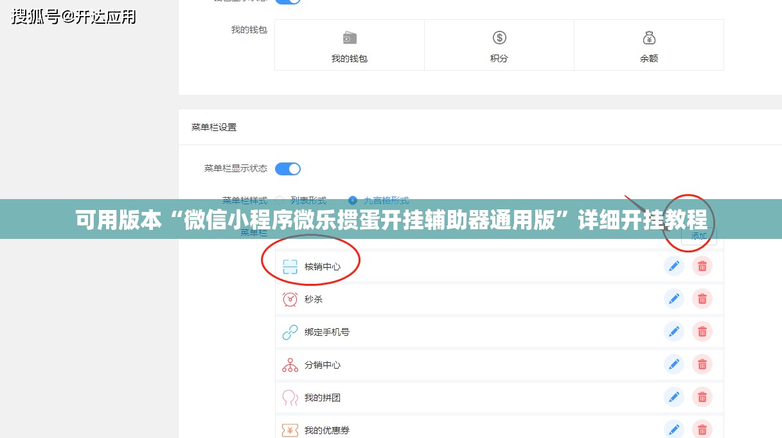This screenshot has height=438, width=782.
Task: Delete the 绑定手机号 menu item
Action: 702,331
